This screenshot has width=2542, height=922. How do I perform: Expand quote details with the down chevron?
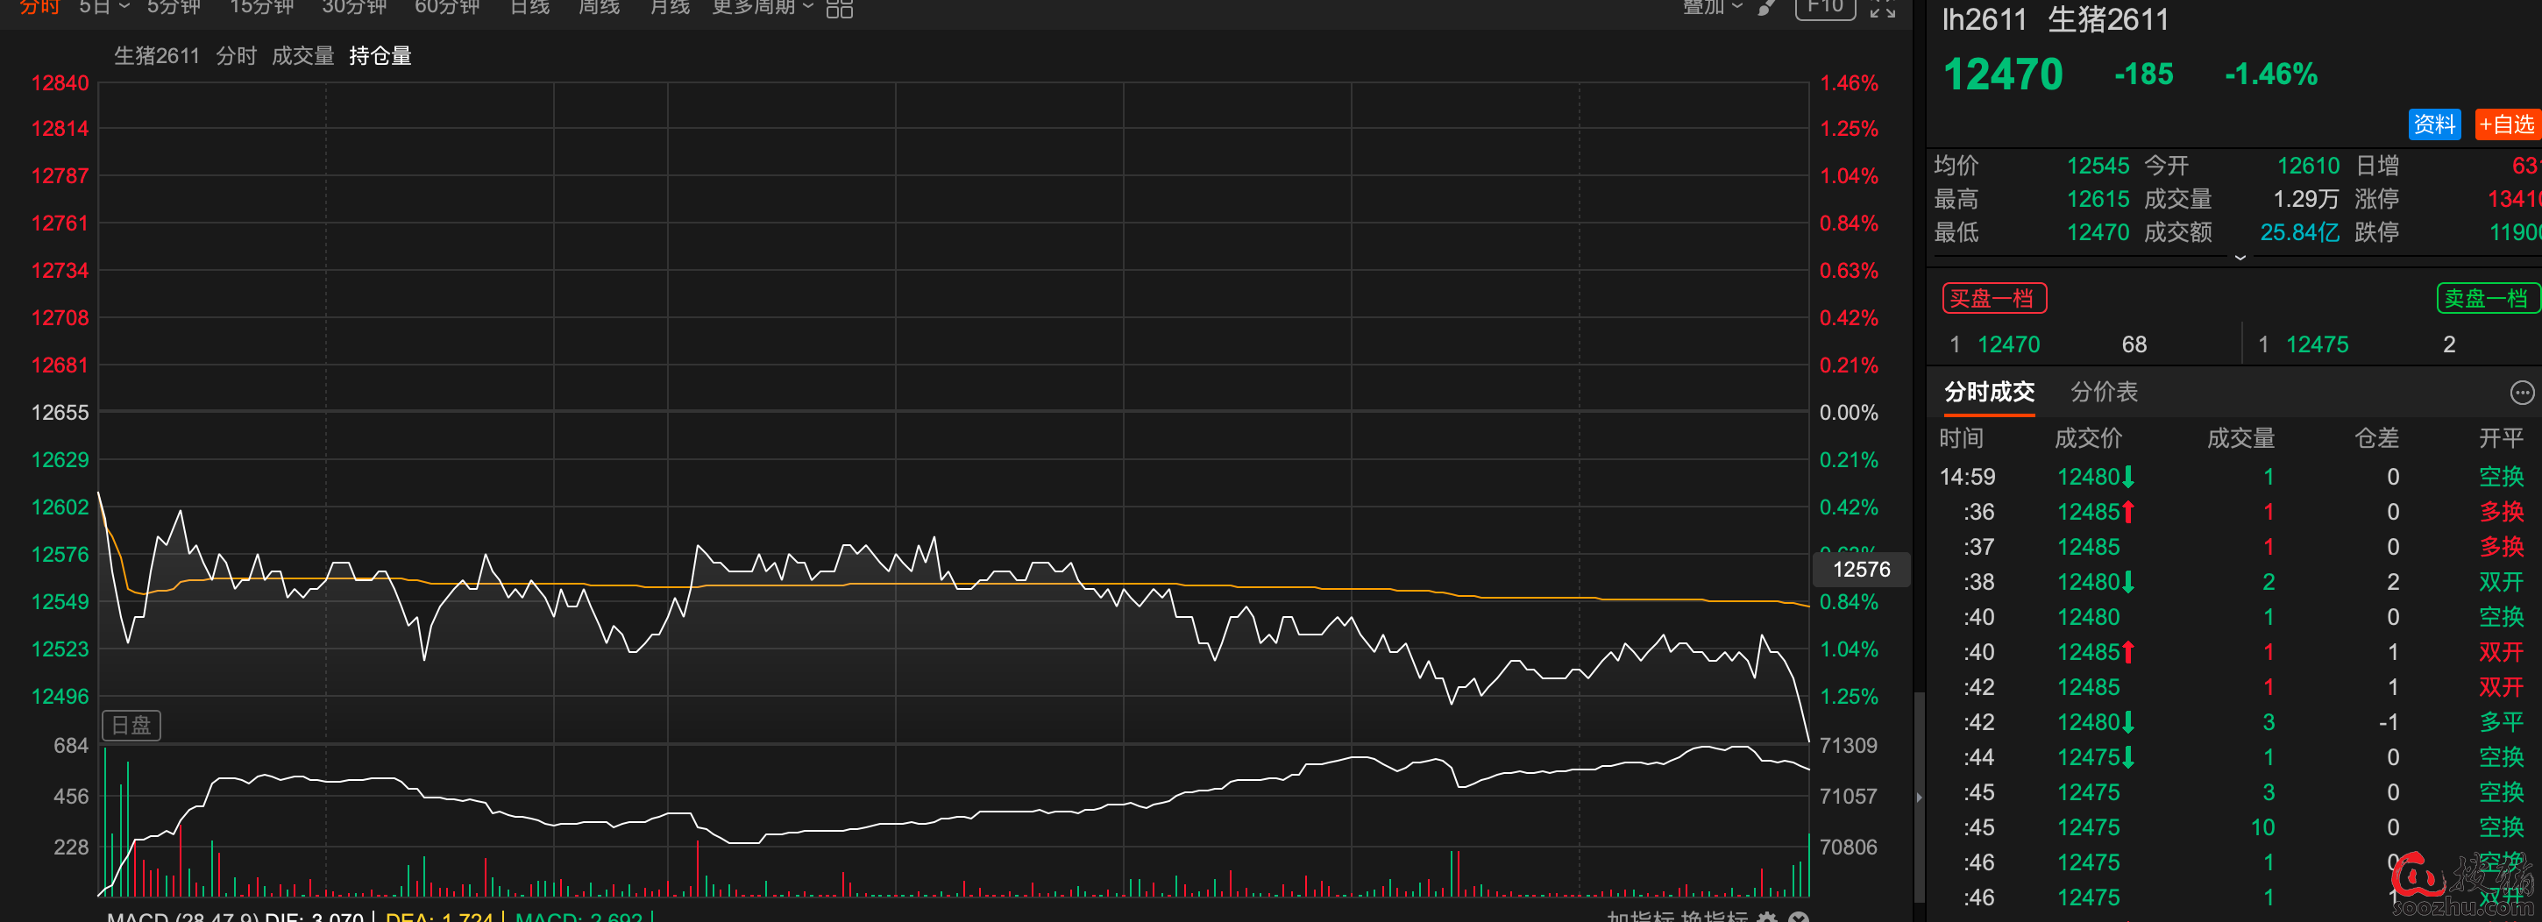[2239, 258]
